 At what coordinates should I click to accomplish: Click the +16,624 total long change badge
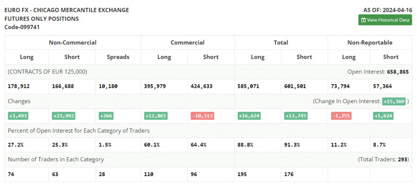pos(249,116)
